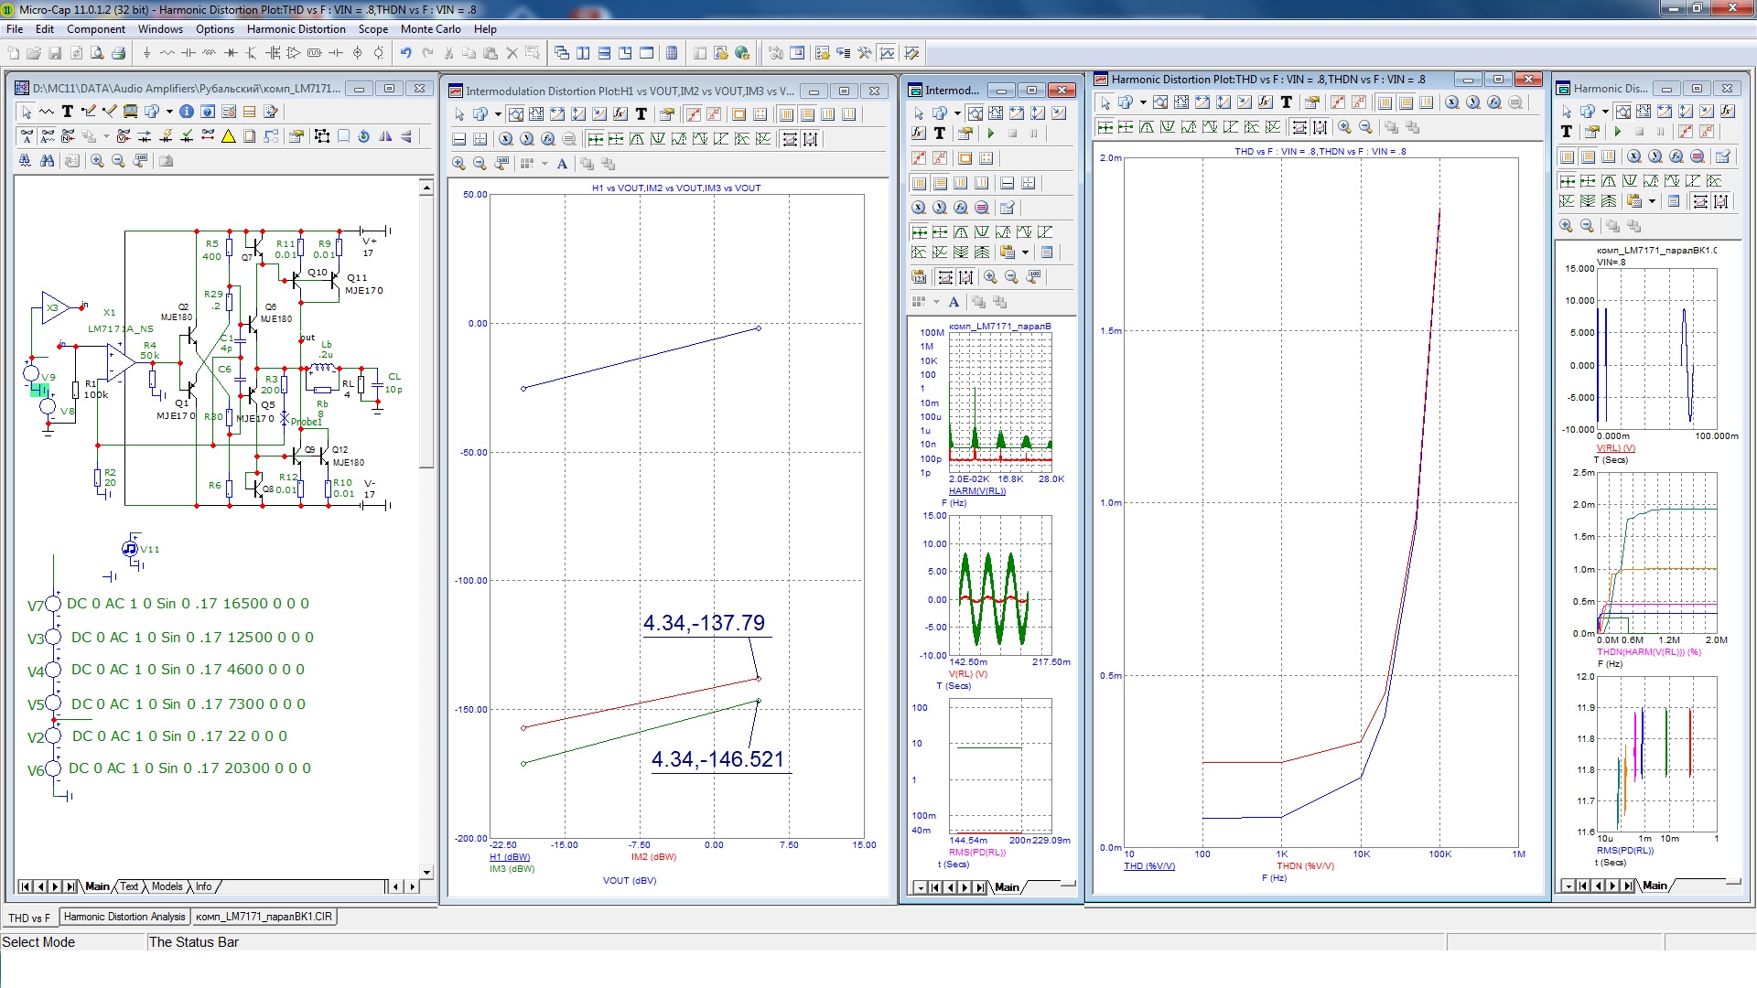Click the H1 (dBW) legend label
The width and height of the screenshot is (1757, 988).
tap(510, 857)
